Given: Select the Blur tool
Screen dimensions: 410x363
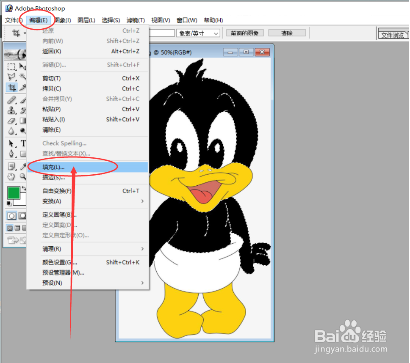Looking at the screenshot, I should (11, 131).
